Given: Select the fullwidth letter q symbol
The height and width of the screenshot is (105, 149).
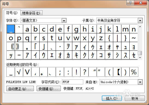Looking at the screenshot, I should (27, 38).
